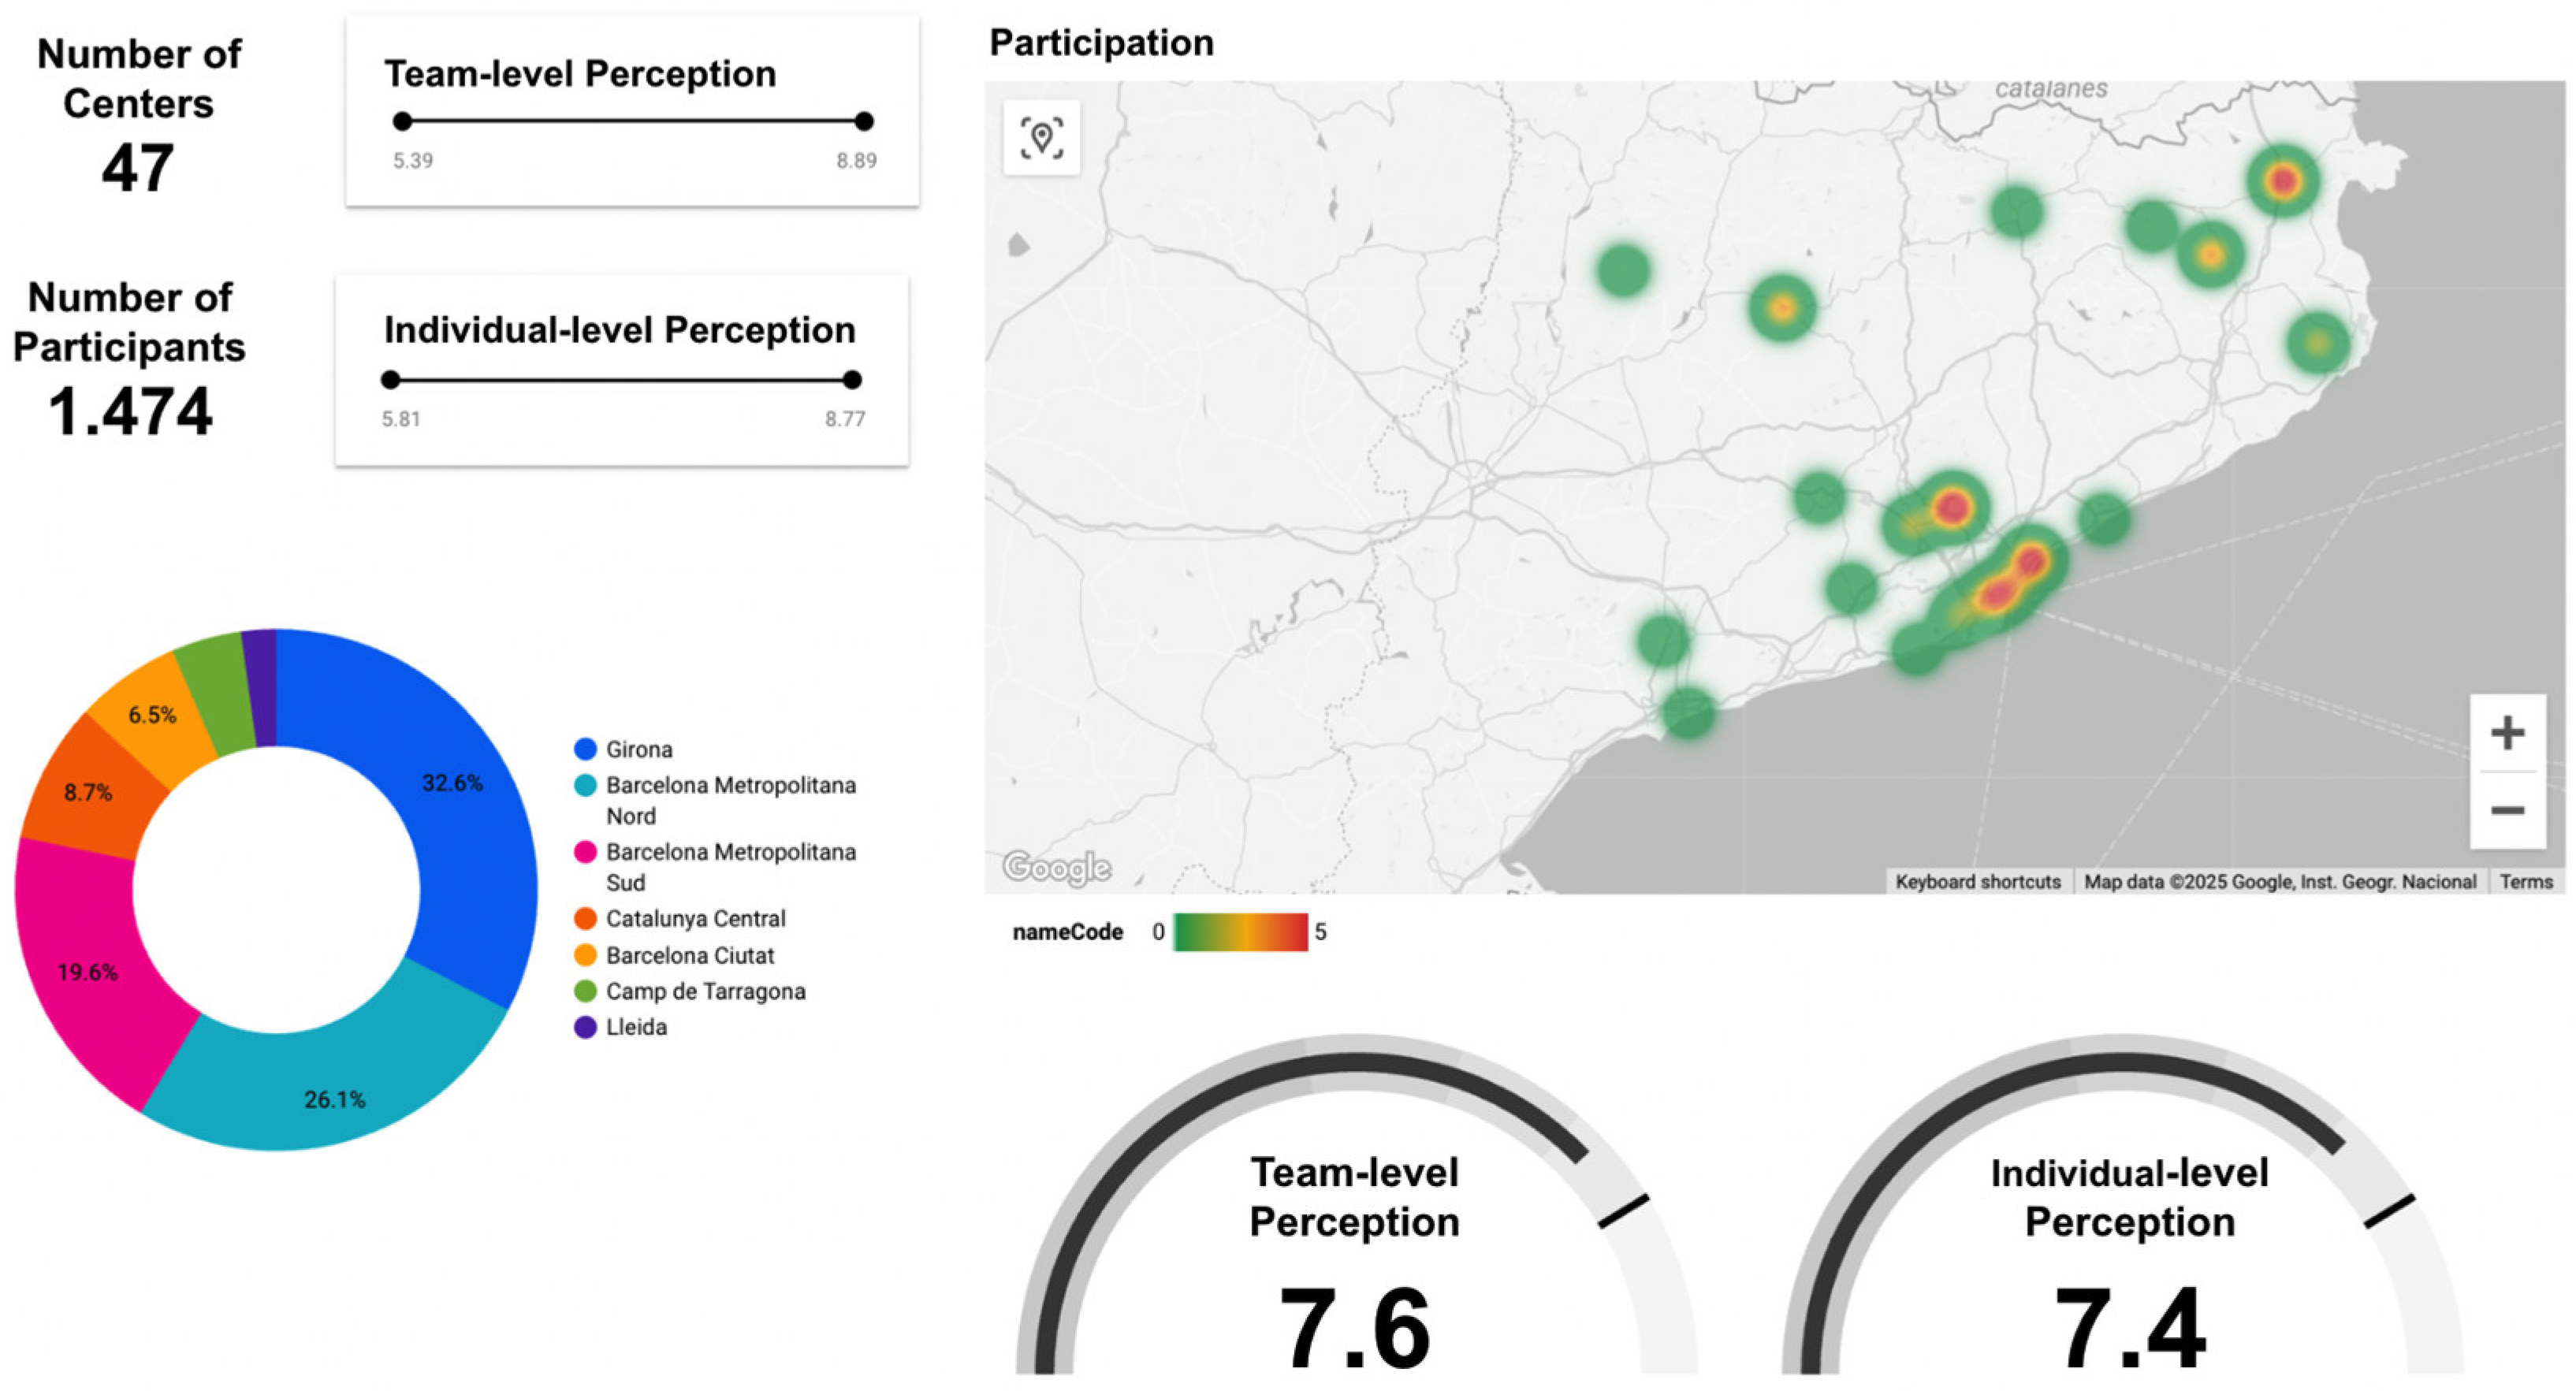Click the 5.81 slider minimum label
The height and width of the screenshot is (1391, 2576).
401,419
